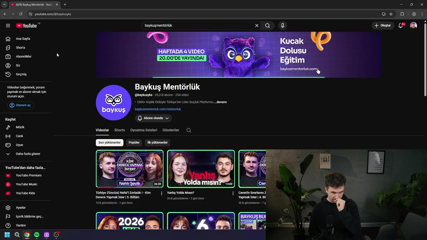This screenshot has width=427, height=240.
Task: Click the Oluştur create button
Action: (383, 26)
